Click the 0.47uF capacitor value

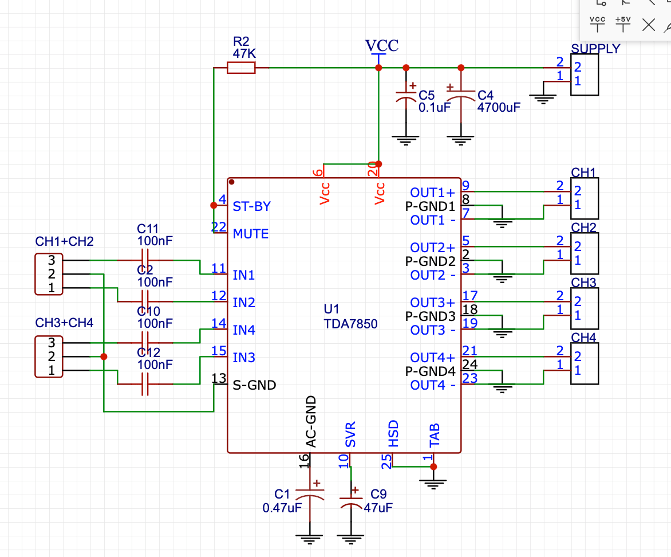pyautogui.click(x=282, y=508)
